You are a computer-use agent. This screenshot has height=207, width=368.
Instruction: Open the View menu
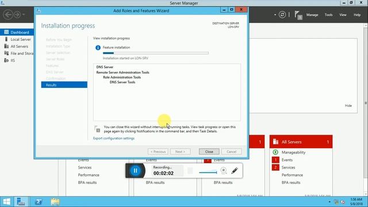coord(343,15)
